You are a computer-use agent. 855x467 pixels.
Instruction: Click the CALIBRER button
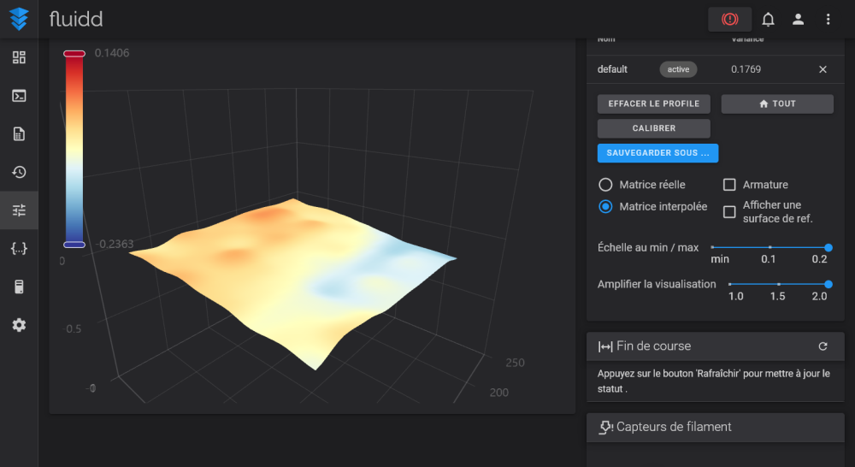(x=654, y=128)
